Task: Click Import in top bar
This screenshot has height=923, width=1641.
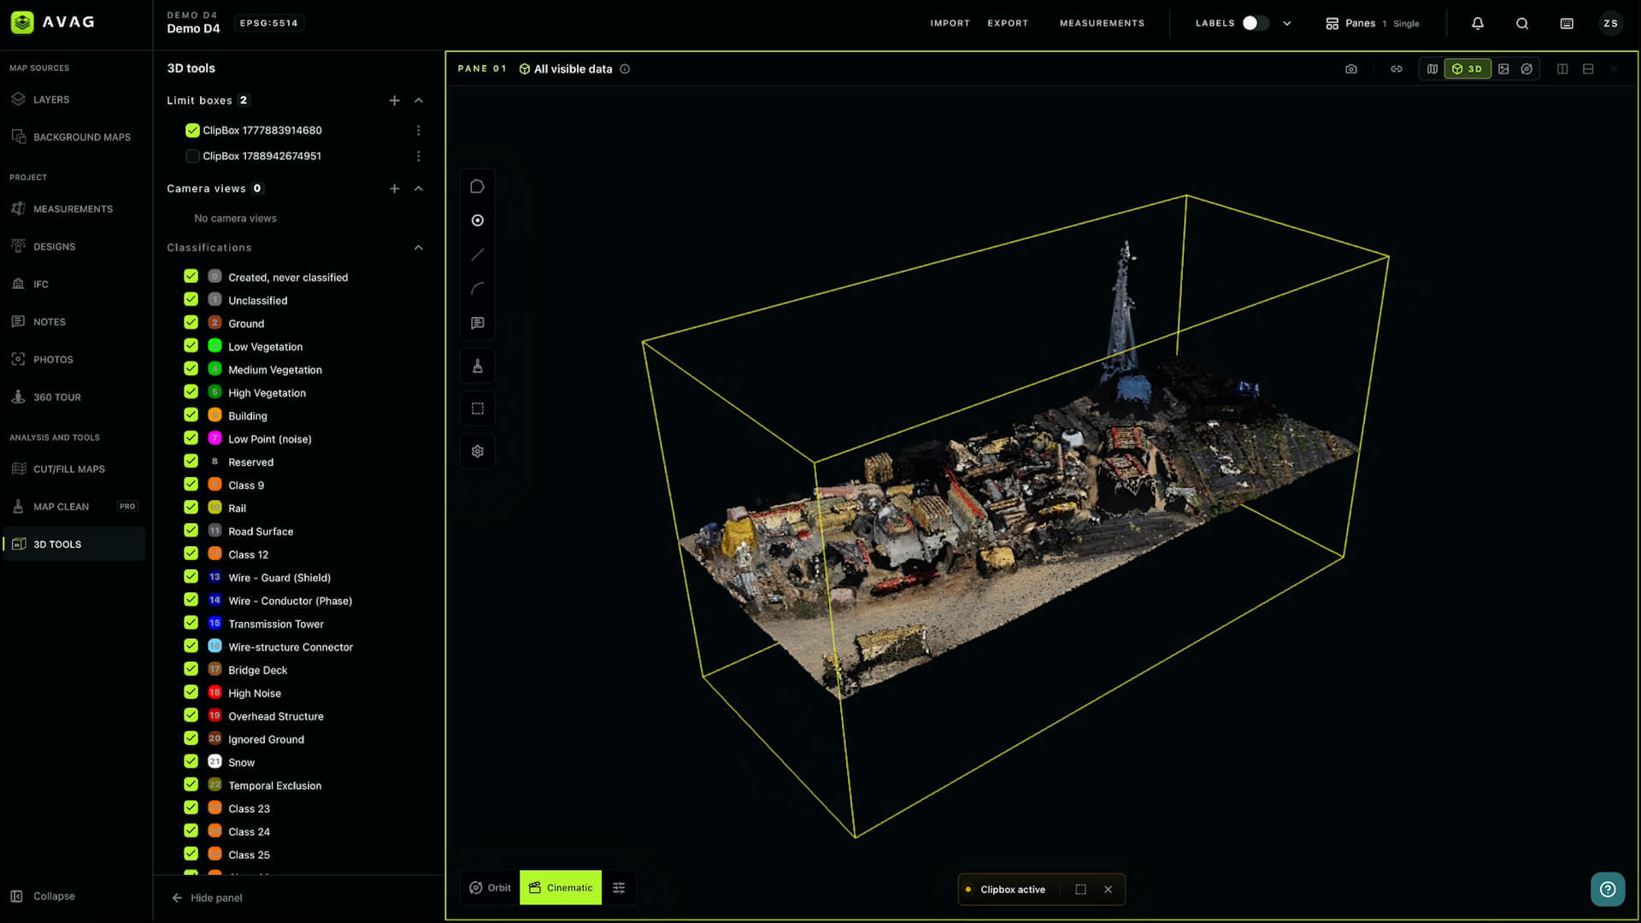Action: pos(950,24)
